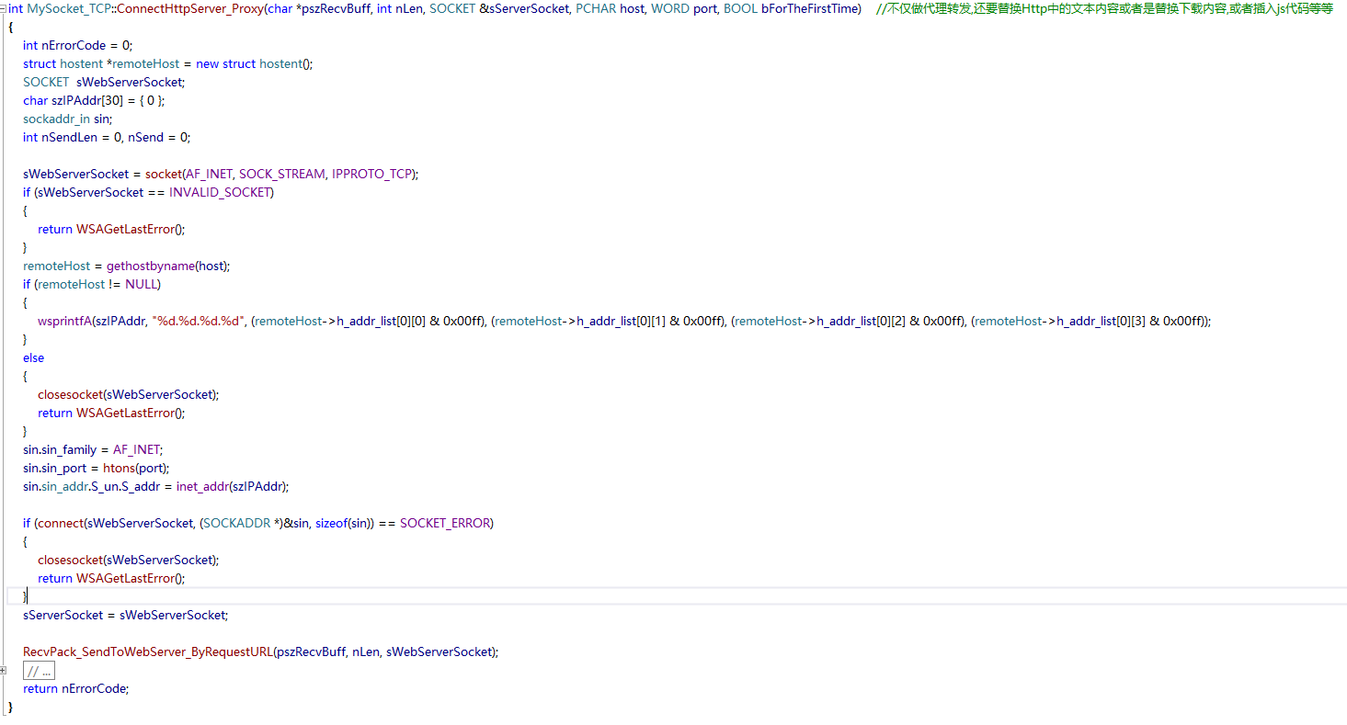Click the SOCKET_ERROR constant
The width and height of the screenshot is (1347, 725).
445,524
